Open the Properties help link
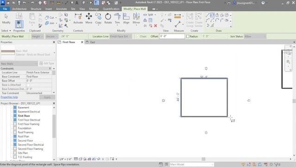 click(x=9, y=97)
